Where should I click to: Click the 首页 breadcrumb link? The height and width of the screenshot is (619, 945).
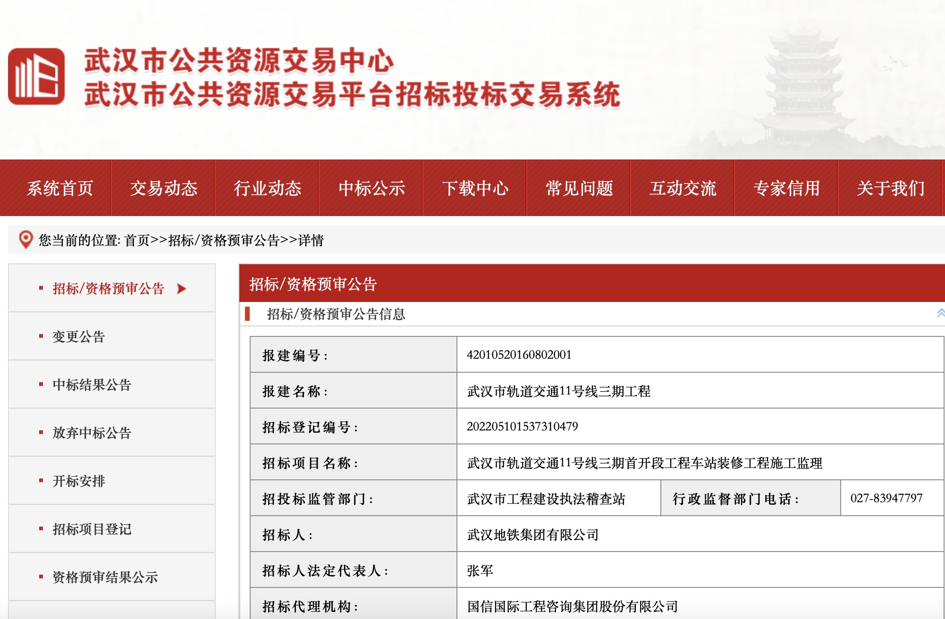click(x=137, y=241)
